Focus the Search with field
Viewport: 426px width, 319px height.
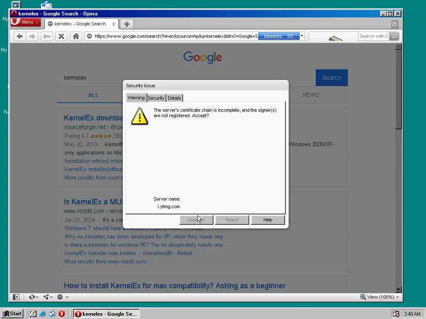(374, 36)
